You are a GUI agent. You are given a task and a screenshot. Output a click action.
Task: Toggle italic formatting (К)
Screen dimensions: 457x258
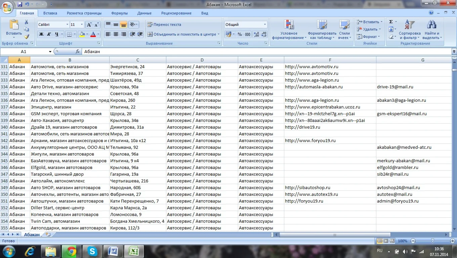(49, 34)
